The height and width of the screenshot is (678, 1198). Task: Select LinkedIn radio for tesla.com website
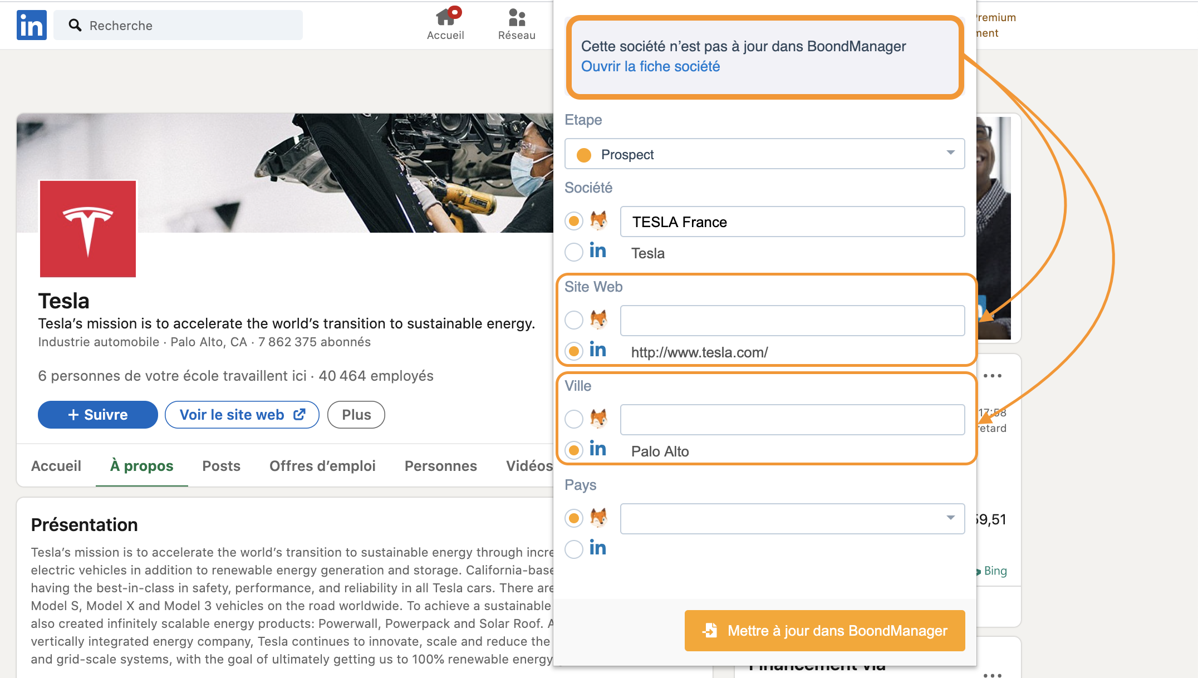click(x=574, y=351)
